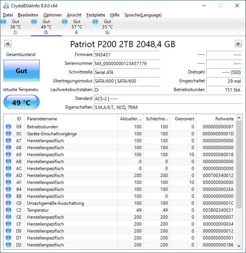Select drive C: tab at 36 °C
Viewport: 246px width, 253px height.
tap(15, 27)
